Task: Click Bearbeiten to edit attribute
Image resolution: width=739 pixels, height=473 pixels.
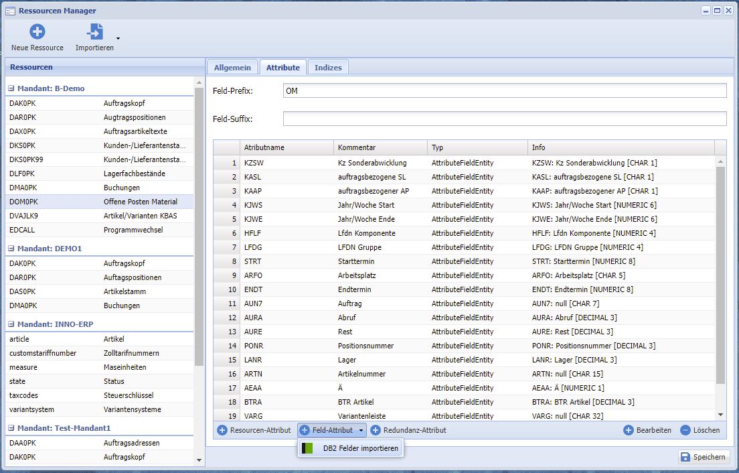Action: pyautogui.click(x=647, y=430)
